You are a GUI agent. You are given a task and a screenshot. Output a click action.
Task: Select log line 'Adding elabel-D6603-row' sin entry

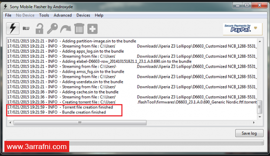tap(99, 62)
